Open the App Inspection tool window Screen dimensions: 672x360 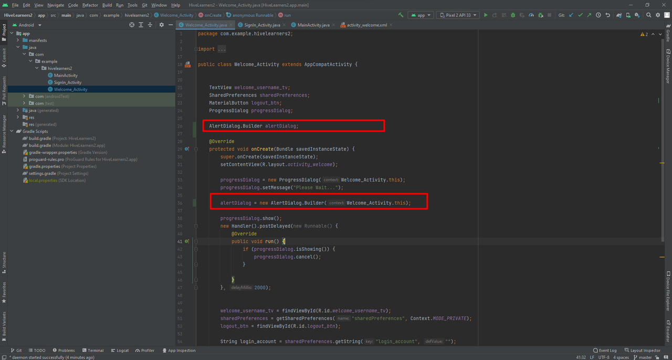179,350
